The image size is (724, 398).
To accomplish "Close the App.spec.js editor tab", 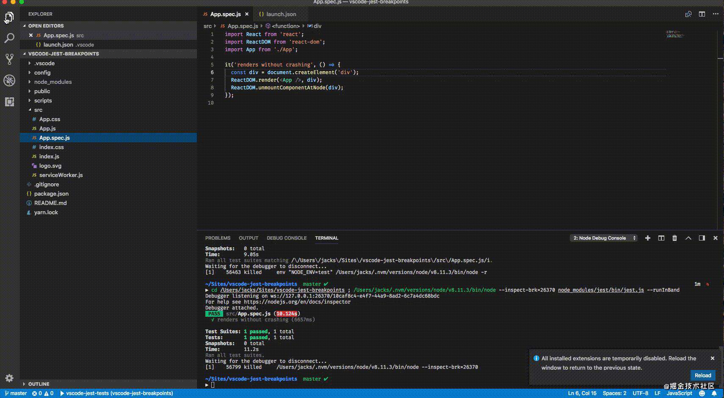I will click(x=247, y=14).
